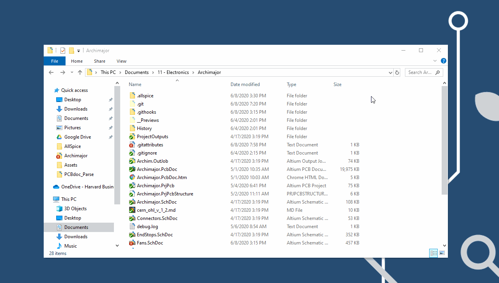Select 3D Objects under This PC
The image size is (499, 283).
[75, 209]
